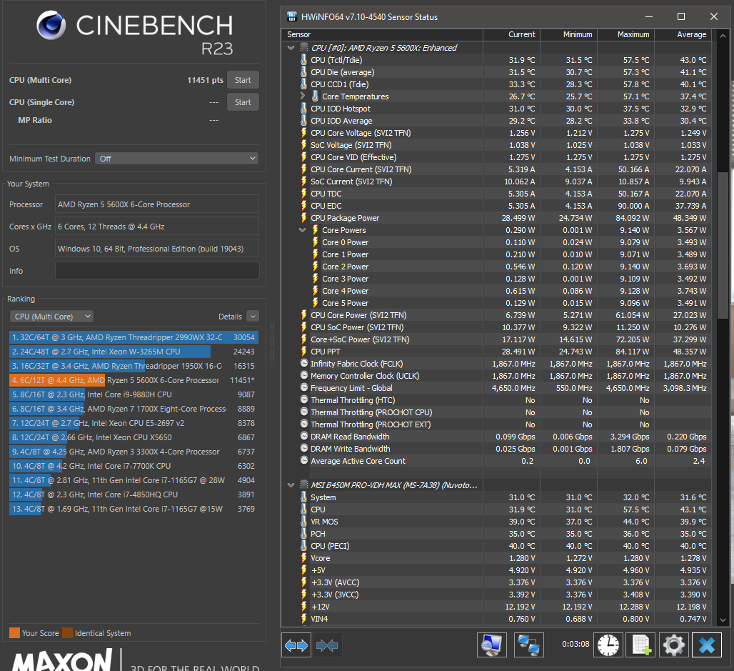Viewport: 734px width, 671px height.
Task: Click the OS field in Your System
Action: [157, 249]
